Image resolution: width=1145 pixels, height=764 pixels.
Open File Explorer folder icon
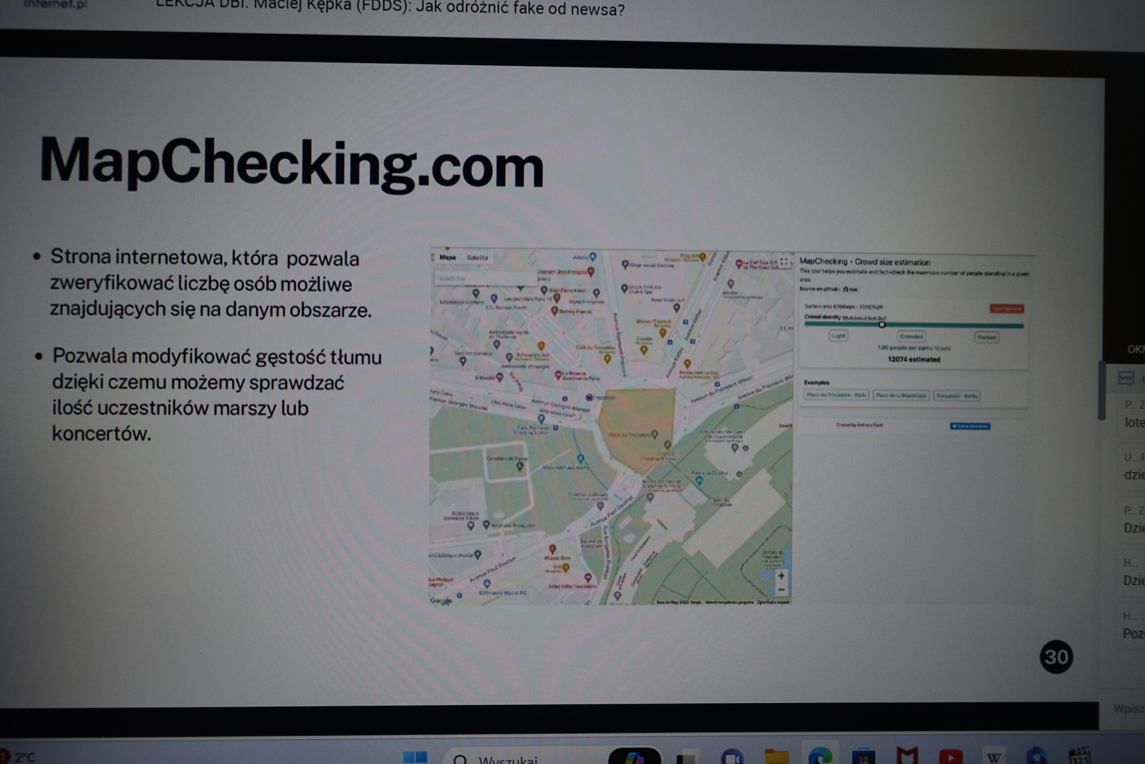coord(776,757)
